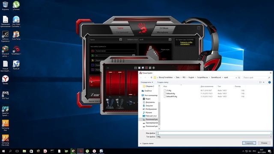The height and width of the screenshot is (154, 274).
Task: Open the Корзина recycle bin desktop icon
Action: pos(6,6)
